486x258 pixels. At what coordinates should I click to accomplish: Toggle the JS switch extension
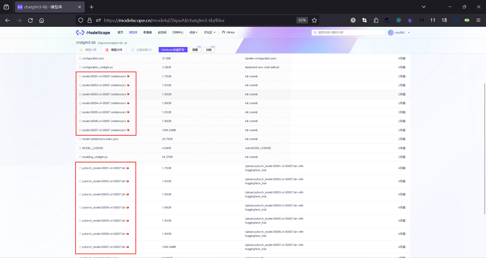[467, 20]
